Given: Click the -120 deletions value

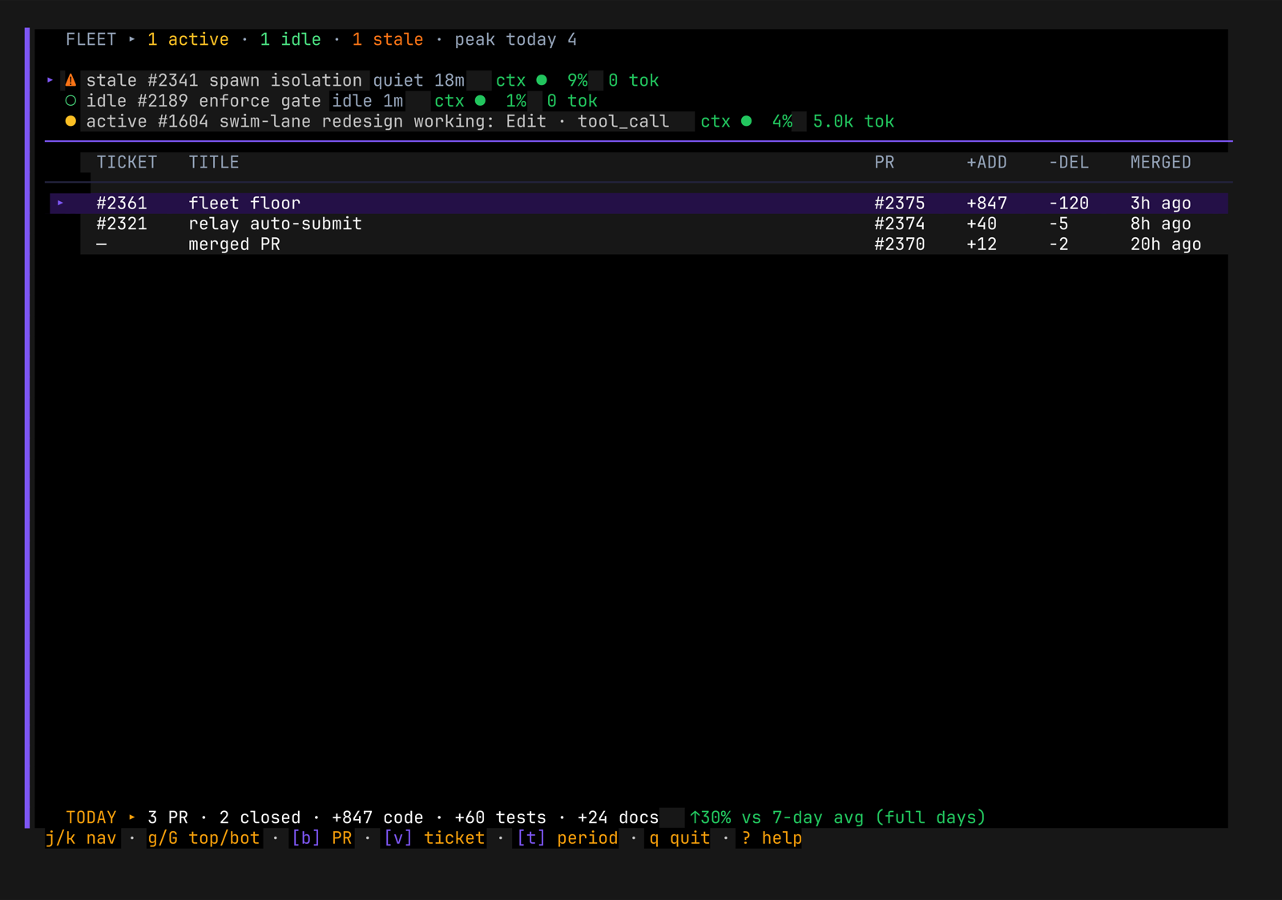Looking at the screenshot, I should [x=1069, y=204].
